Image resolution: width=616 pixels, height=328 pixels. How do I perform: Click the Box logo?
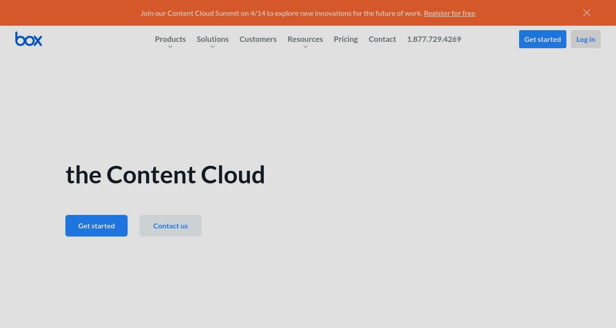pyautogui.click(x=28, y=39)
